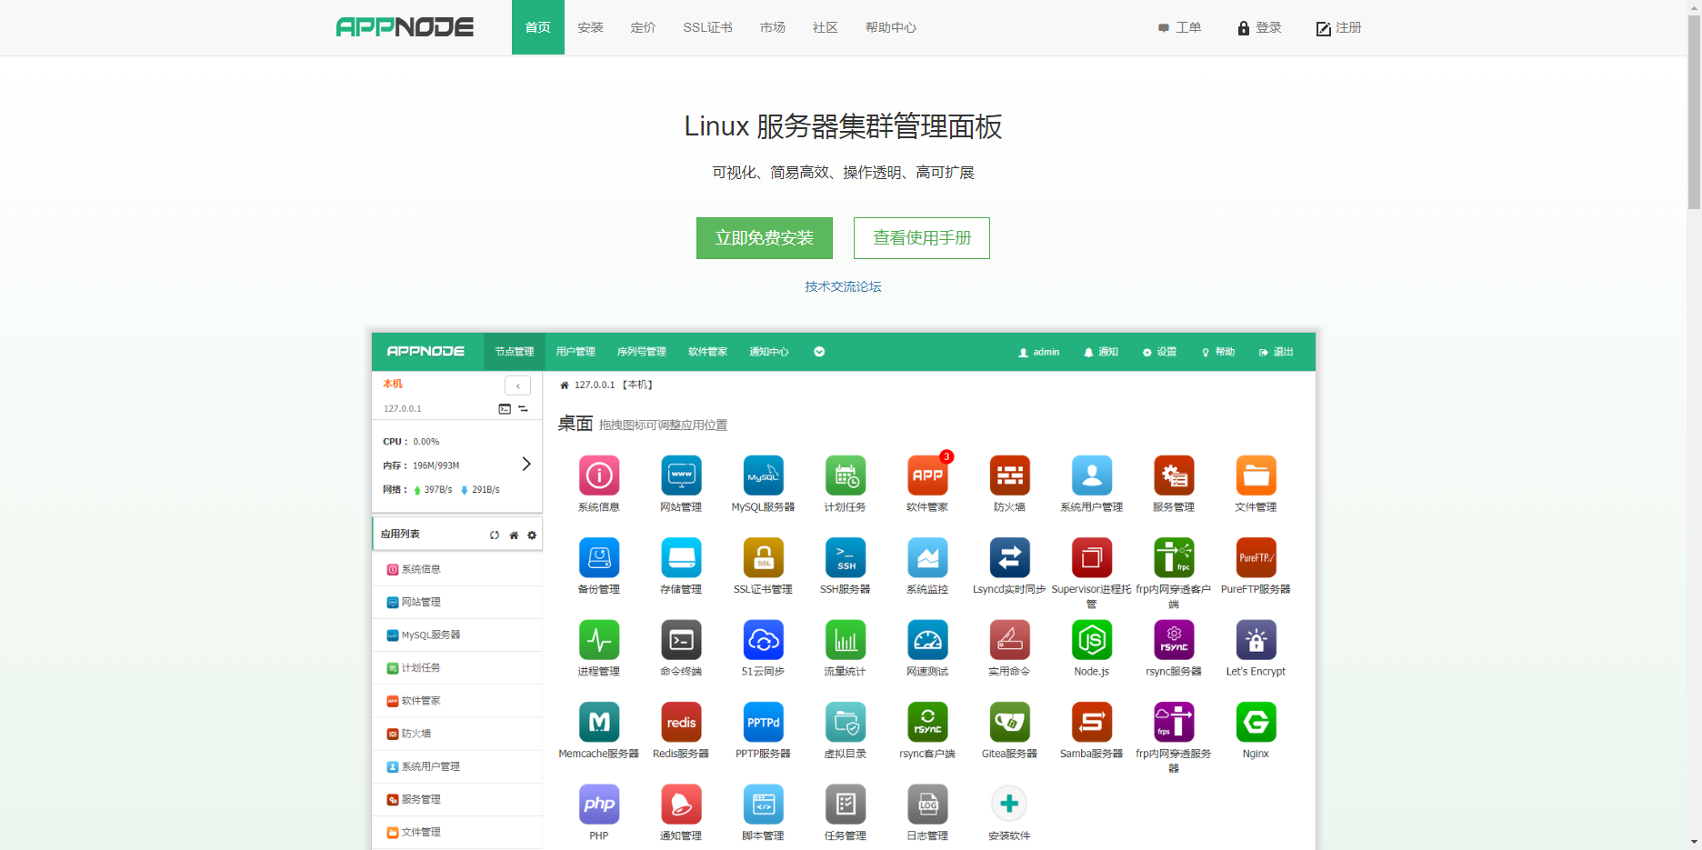Select the 首页 tab in top navigation
Screen dimensions: 1702x850
(x=538, y=27)
